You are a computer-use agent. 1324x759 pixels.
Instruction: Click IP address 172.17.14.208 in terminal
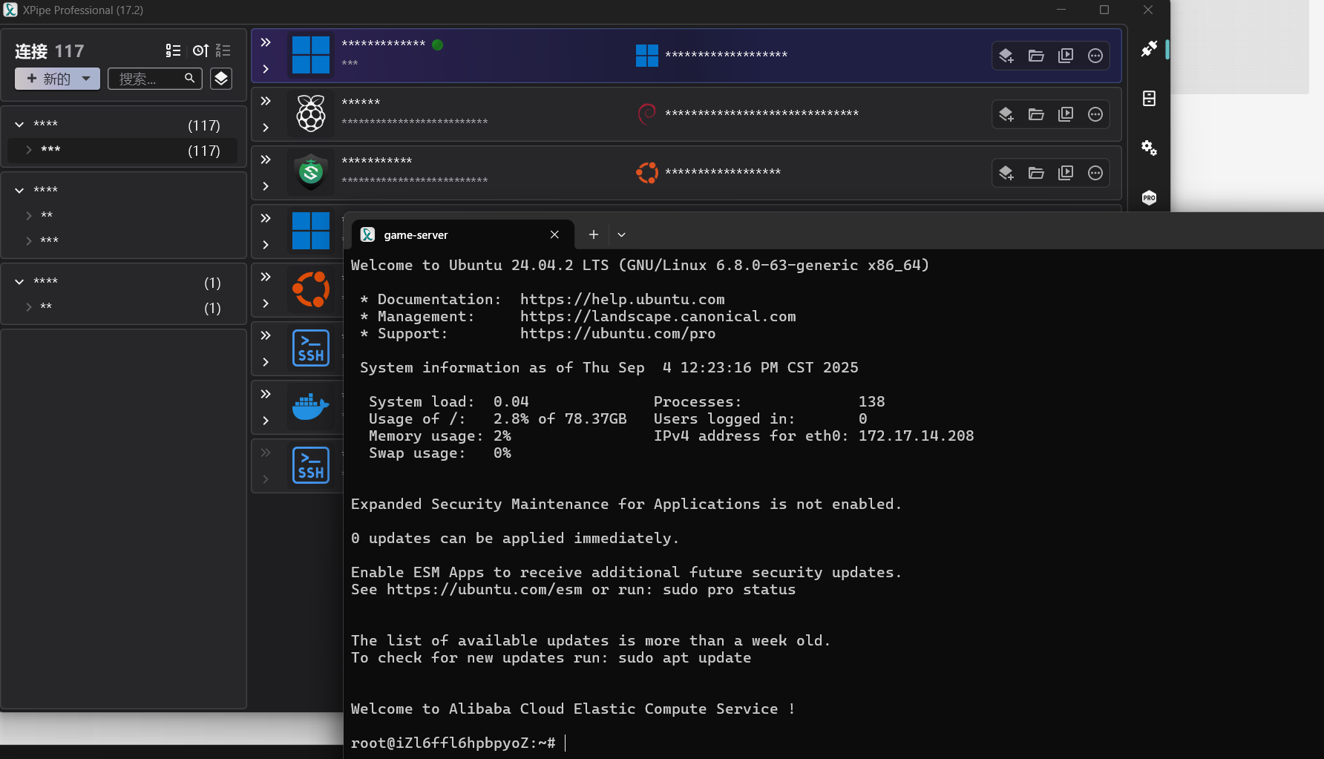916,436
